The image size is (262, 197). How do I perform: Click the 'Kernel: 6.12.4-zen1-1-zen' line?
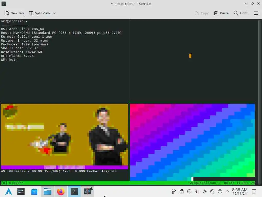pos(27,36)
